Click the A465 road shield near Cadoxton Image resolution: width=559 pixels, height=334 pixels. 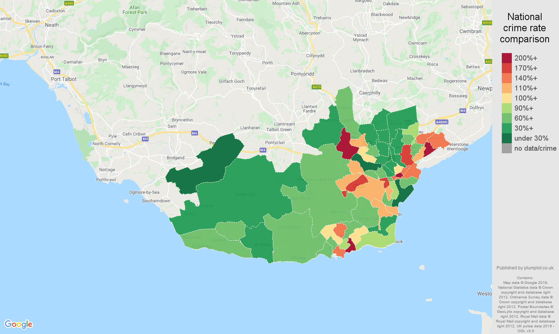point(69,3)
